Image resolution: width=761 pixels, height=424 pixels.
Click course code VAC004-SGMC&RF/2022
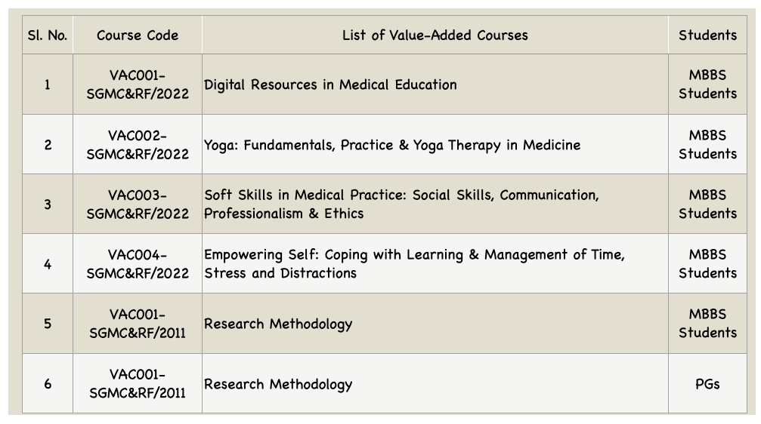point(138,263)
